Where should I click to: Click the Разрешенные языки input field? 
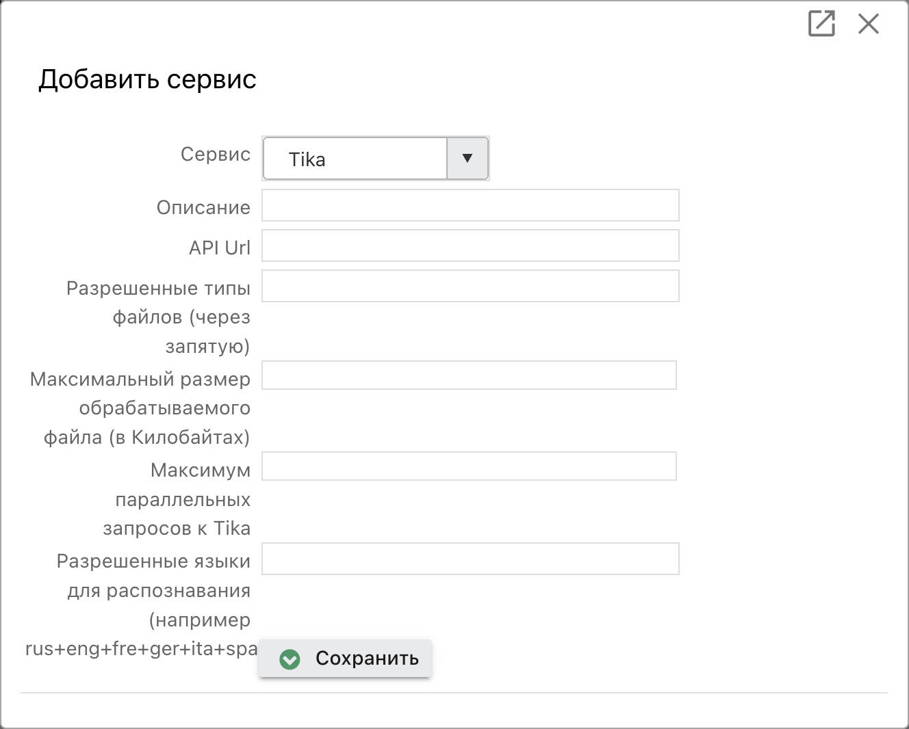pyautogui.click(x=470, y=559)
